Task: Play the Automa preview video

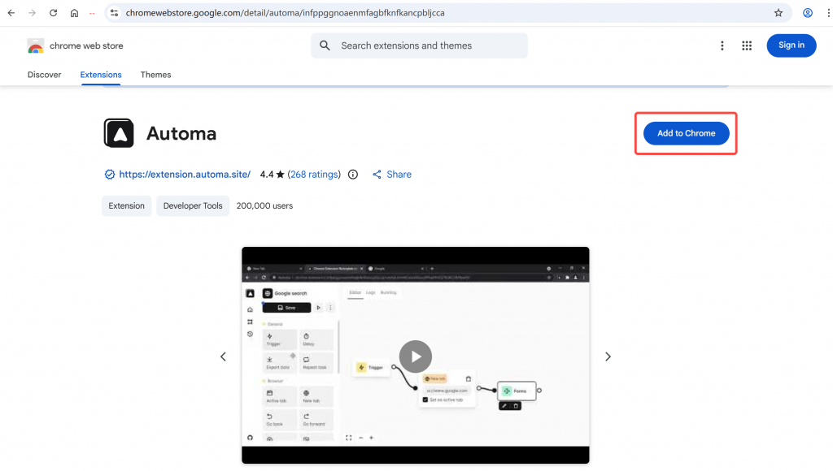Action: coord(415,356)
